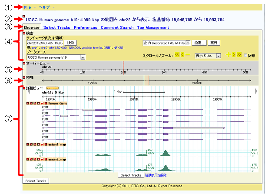The height and width of the screenshot is (194, 265).
Task: Open the ヘルプ menu
Action: point(44,7)
